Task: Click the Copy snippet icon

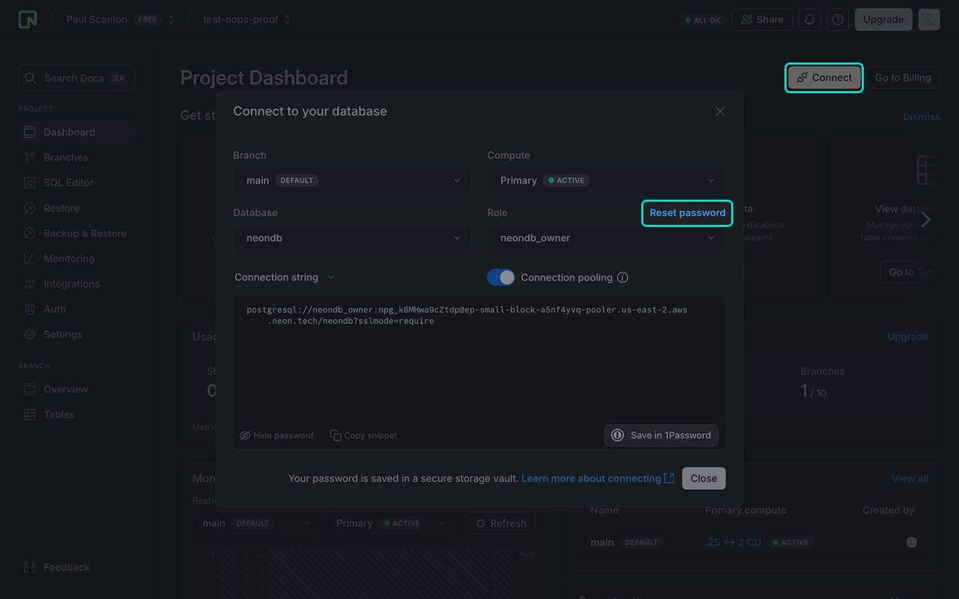Action: pos(334,435)
